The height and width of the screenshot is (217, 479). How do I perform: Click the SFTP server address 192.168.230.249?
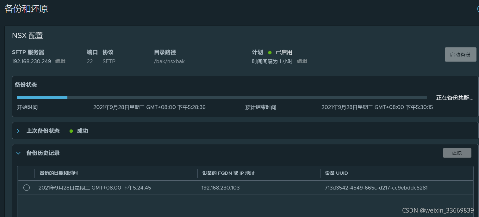tap(32, 61)
